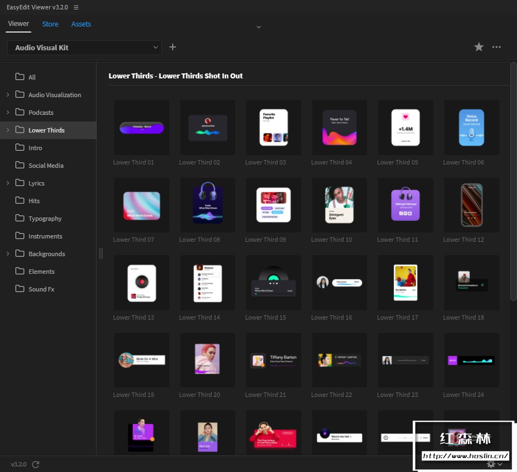Select the Lower Third 15 thumbnail
The height and width of the screenshot is (472, 517).
click(x=273, y=283)
